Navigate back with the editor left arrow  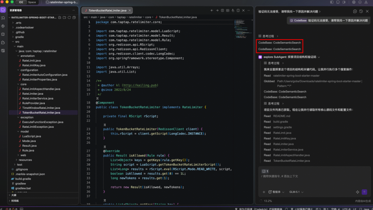tap(212, 10)
